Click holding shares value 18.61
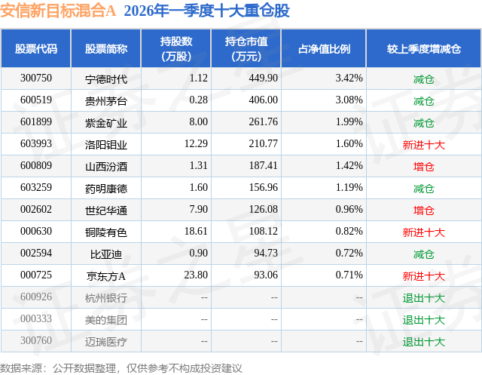This screenshot has width=482, height=375. coord(196,231)
